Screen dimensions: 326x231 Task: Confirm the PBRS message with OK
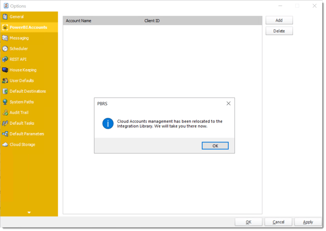[x=215, y=146]
